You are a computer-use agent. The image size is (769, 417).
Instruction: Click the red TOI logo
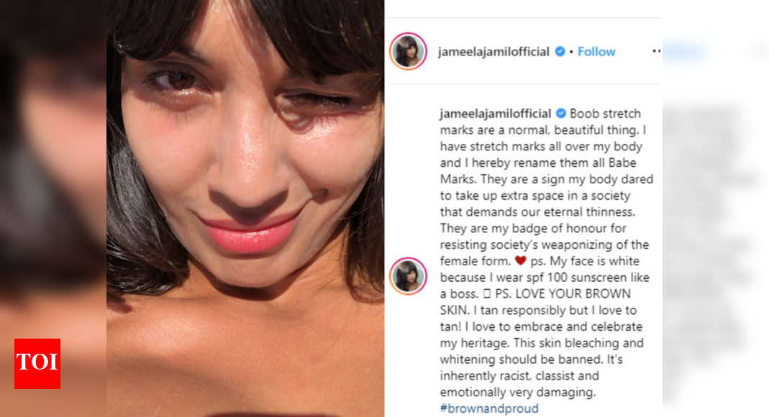coord(37,364)
